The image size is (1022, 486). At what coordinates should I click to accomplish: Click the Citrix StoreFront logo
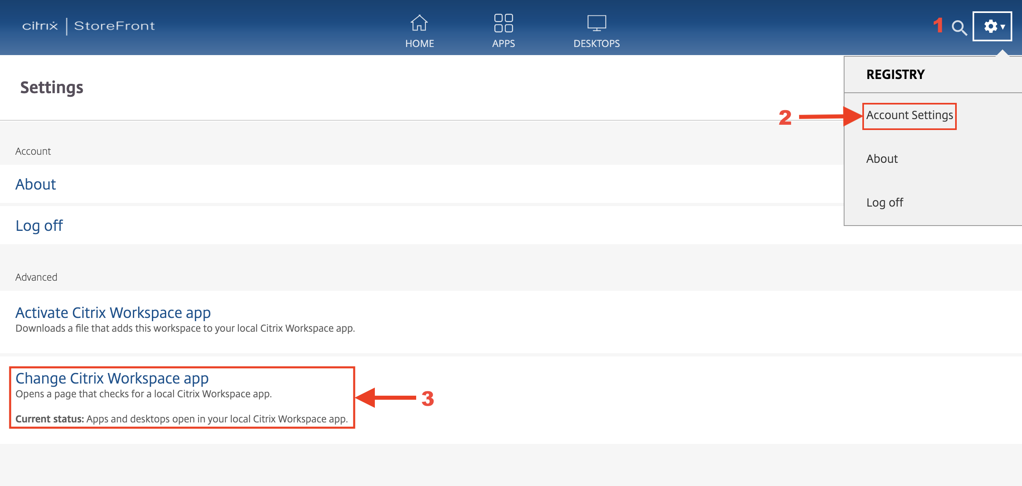[x=88, y=26]
